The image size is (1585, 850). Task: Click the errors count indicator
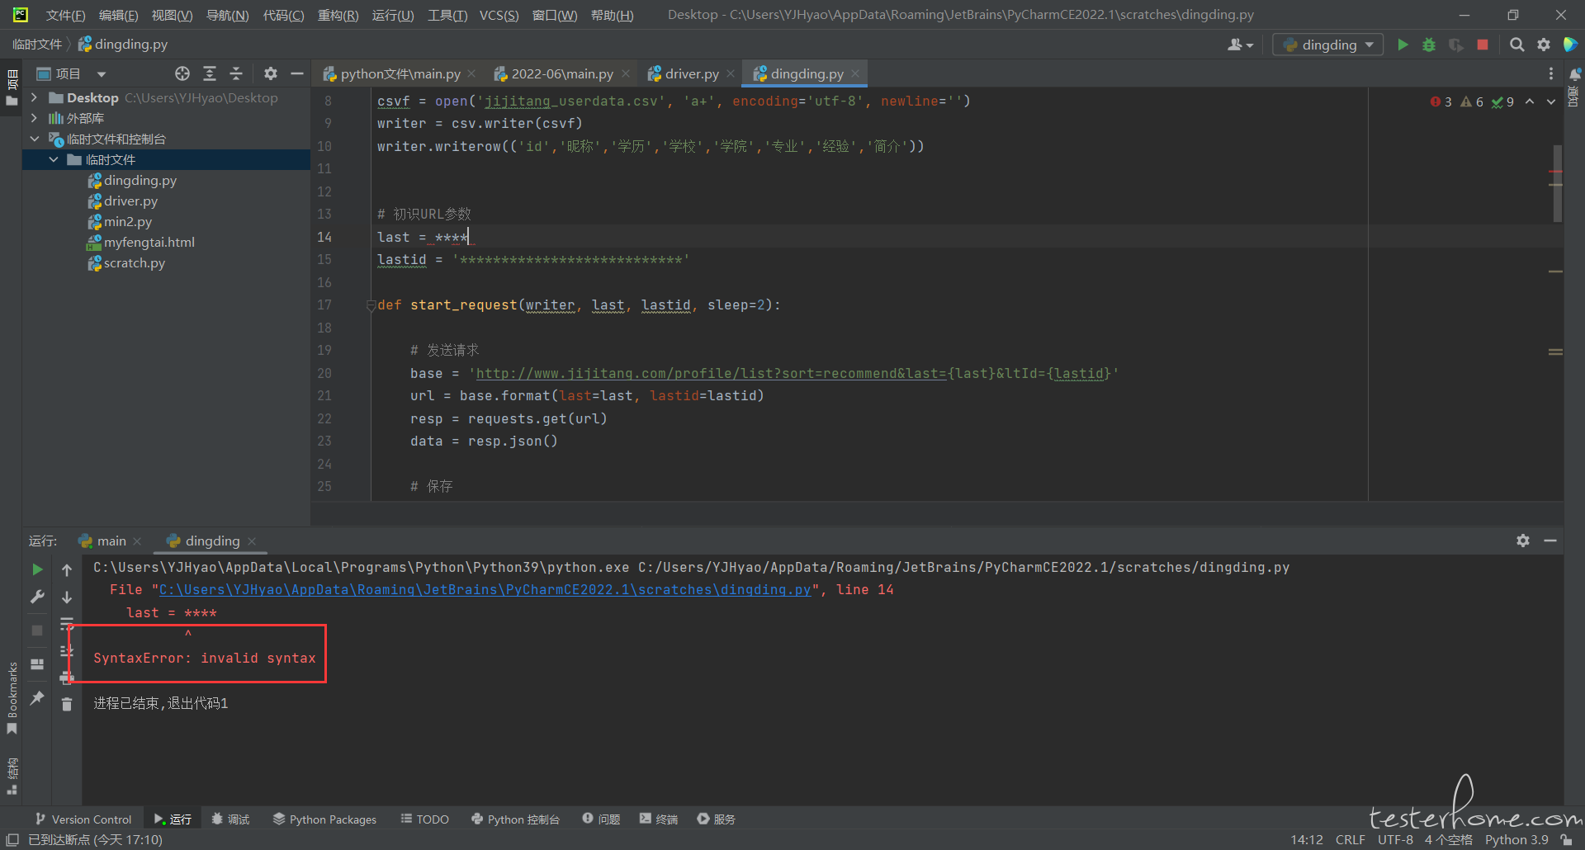[x=1441, y=102]
